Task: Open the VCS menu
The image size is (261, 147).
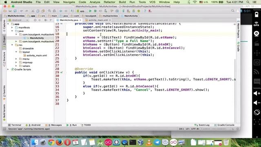Action: [x=152, y=2]
